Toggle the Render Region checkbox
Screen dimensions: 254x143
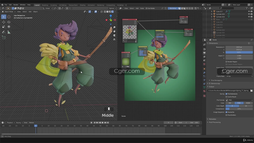point(226,62)
